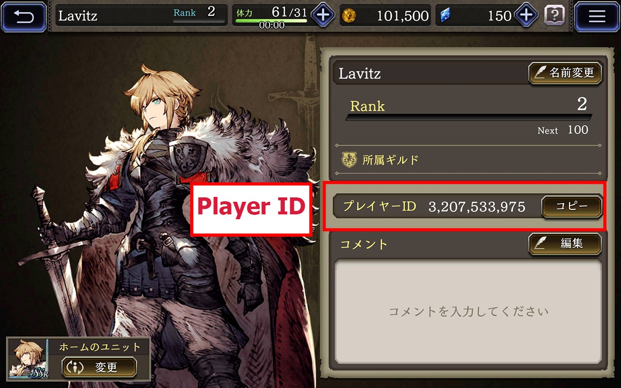Image resolution: width=621 pixels, height=388 pixels.
Task: Tap the back arrow button
Action: pyautogui.click(x=24, y=16)
